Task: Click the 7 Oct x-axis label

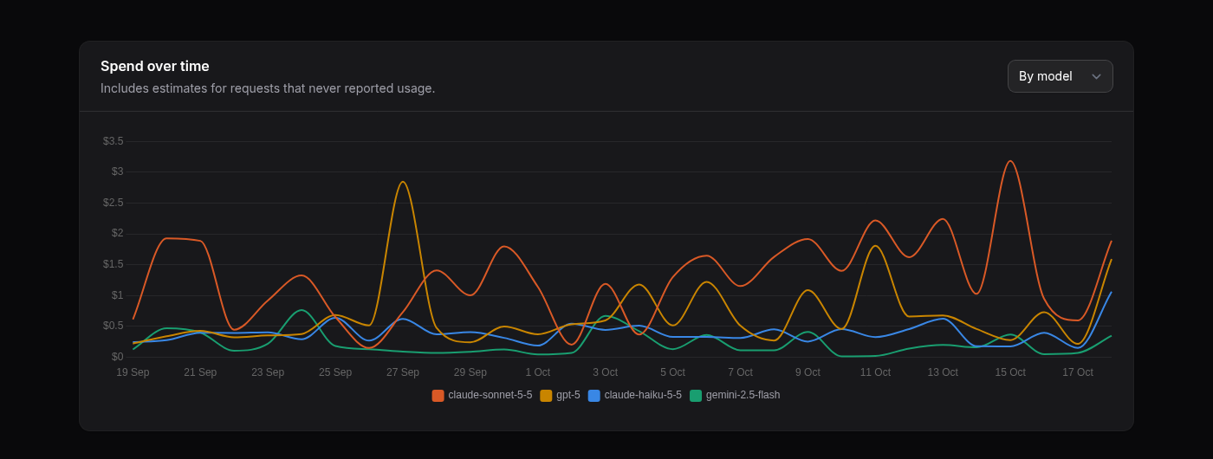Action: click(x=740, y=372)
